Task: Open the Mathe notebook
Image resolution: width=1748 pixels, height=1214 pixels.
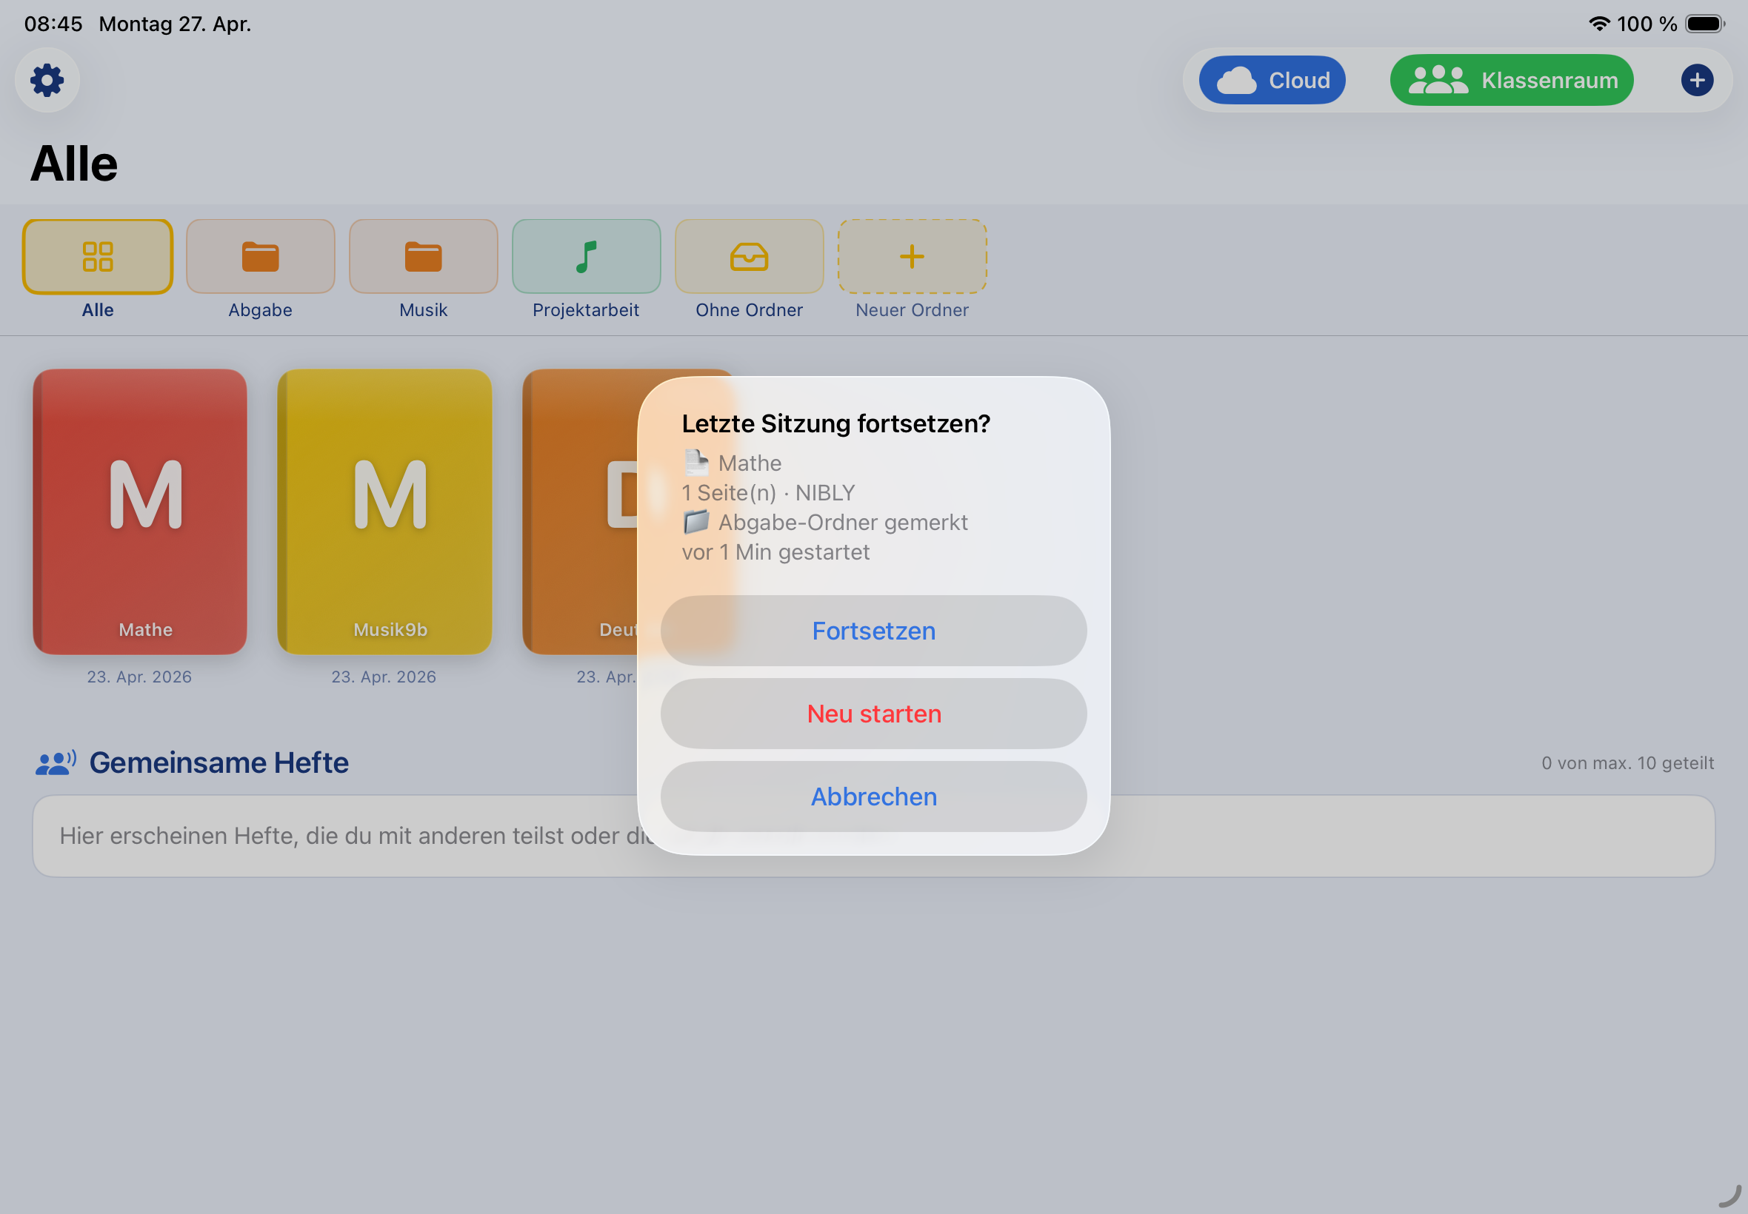Action: pos(139,512)
